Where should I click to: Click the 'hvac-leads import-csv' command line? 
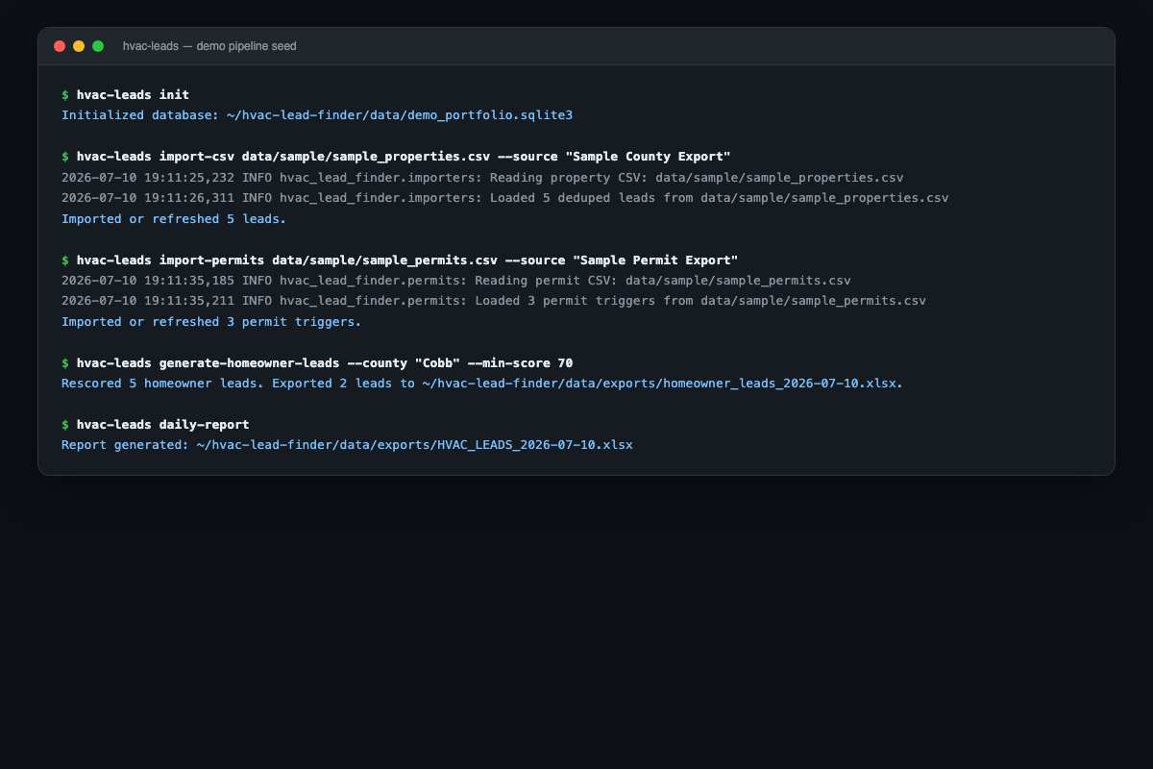coord(396,157)
